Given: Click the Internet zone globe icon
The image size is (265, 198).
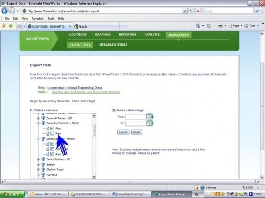Looking at the screenshot, I should point(202,187).
